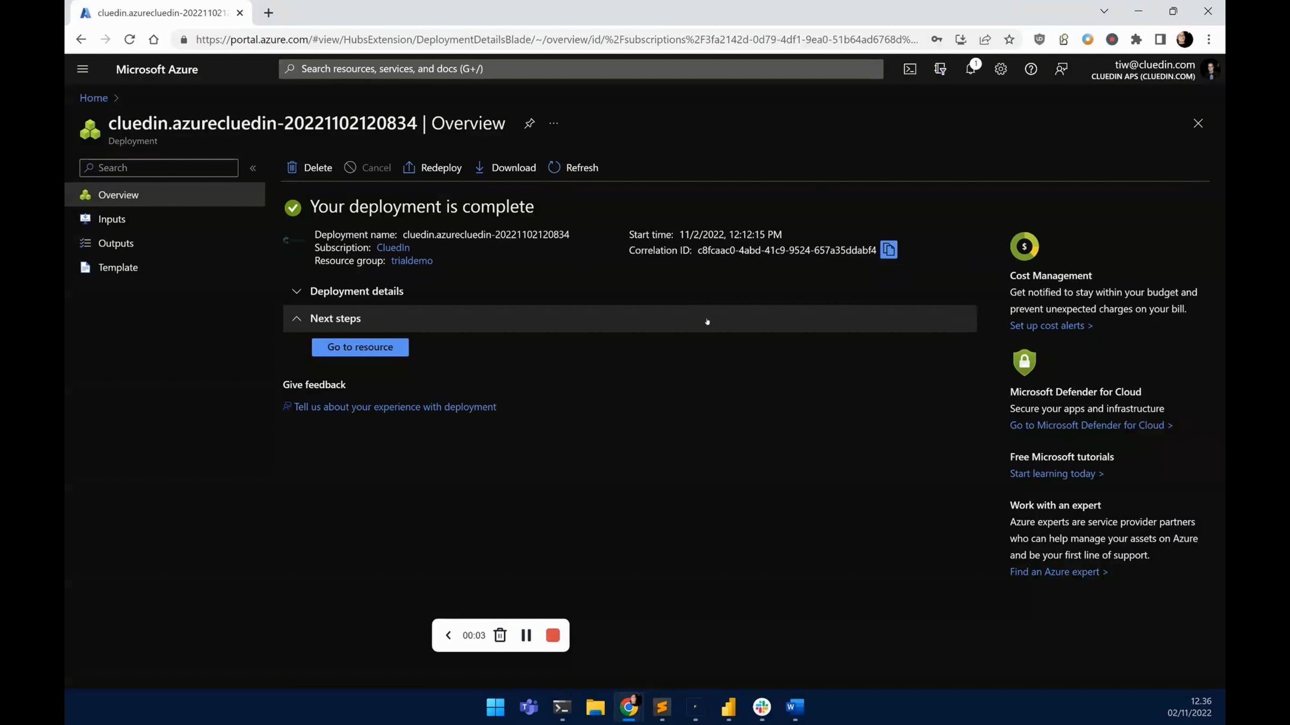Delete the deployment from the toolbar
This screenshot has width=1290, height=725.
[309, 168]
